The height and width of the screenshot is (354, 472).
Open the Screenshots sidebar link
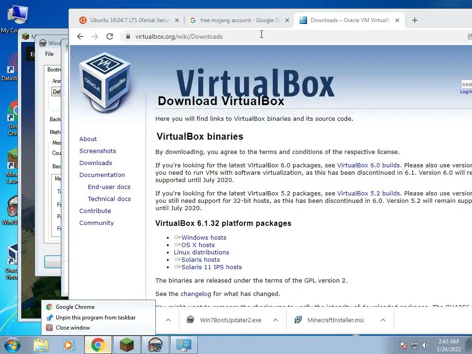(x=98, y=151)
